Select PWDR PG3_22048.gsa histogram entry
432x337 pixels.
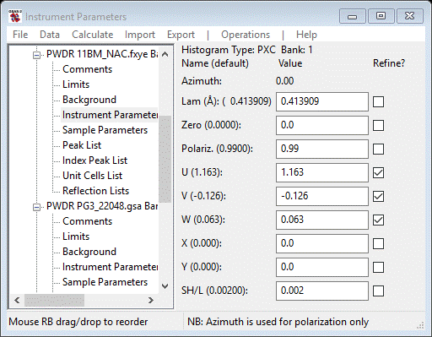pos(102,206)
